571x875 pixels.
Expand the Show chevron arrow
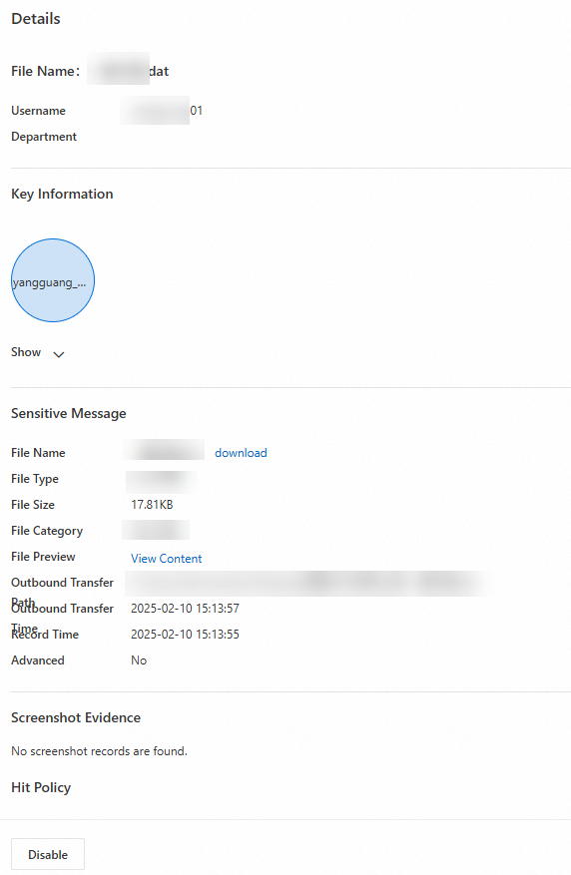tap(59, 354)
